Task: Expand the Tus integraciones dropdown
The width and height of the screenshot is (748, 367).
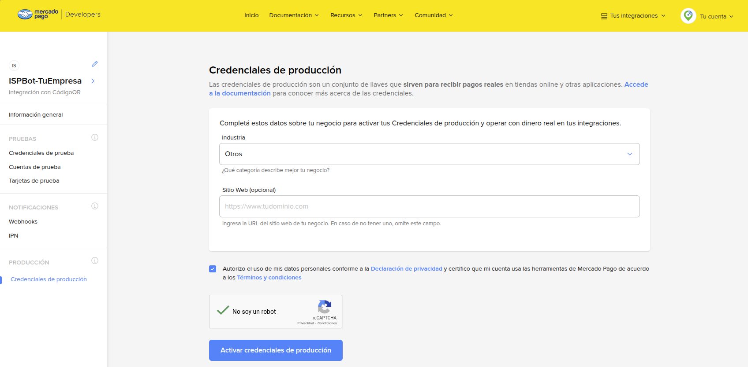Action: (x=633, y=16)
